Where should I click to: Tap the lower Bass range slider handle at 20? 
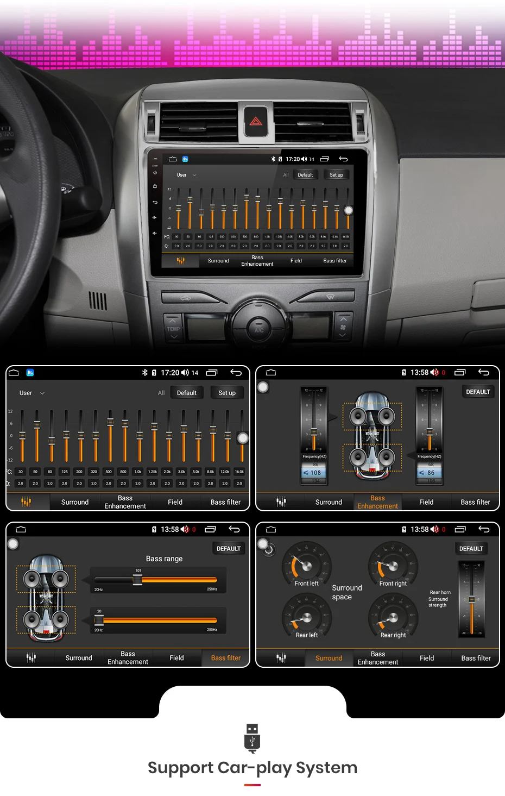click(99, 620)
